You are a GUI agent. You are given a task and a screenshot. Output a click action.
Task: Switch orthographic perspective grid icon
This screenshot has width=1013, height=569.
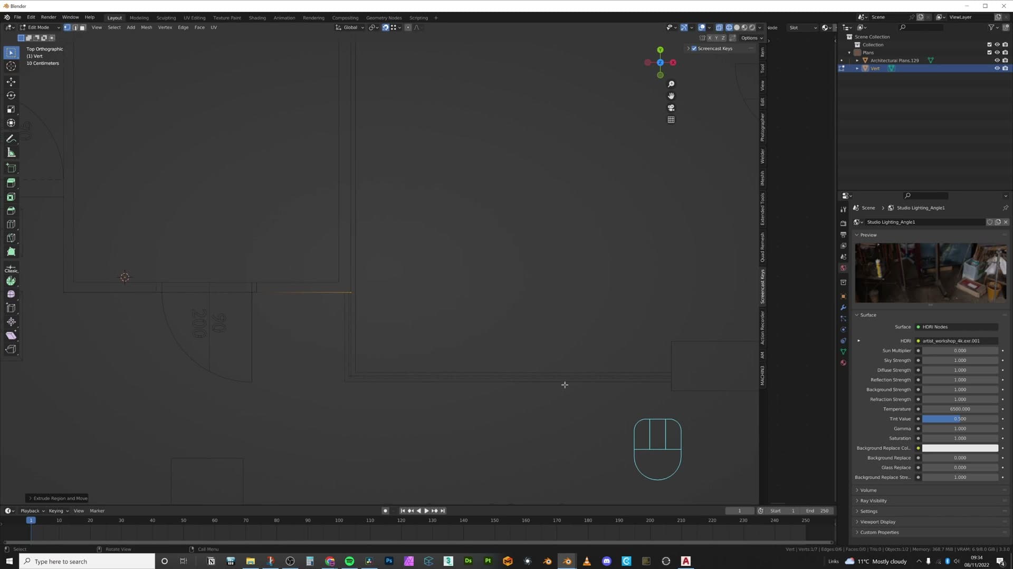671,120
